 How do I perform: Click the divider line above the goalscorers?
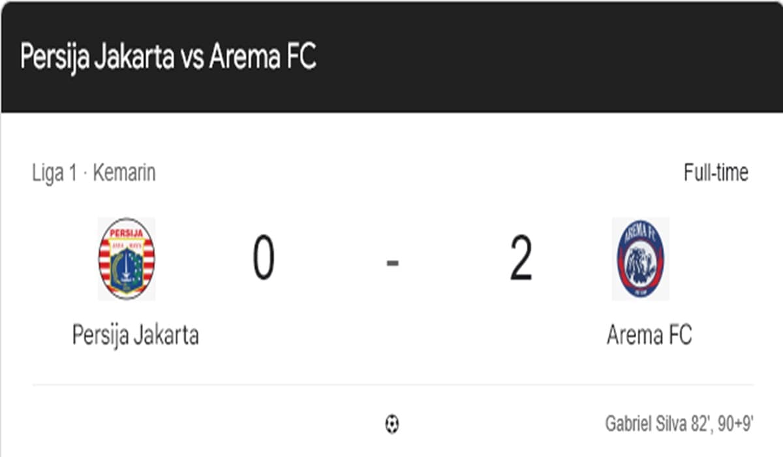(392, 385)
